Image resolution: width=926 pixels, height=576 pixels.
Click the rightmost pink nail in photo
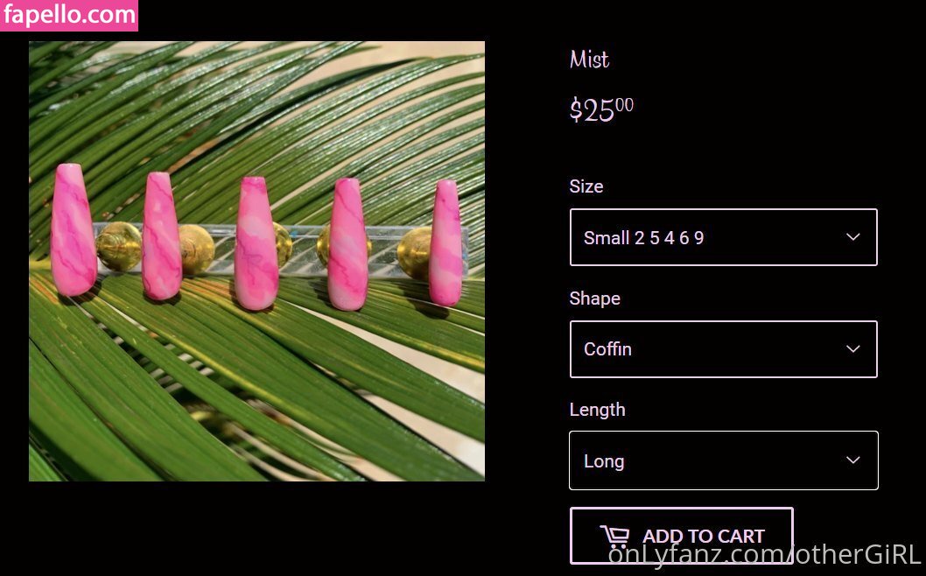click(x=445, y=242)
